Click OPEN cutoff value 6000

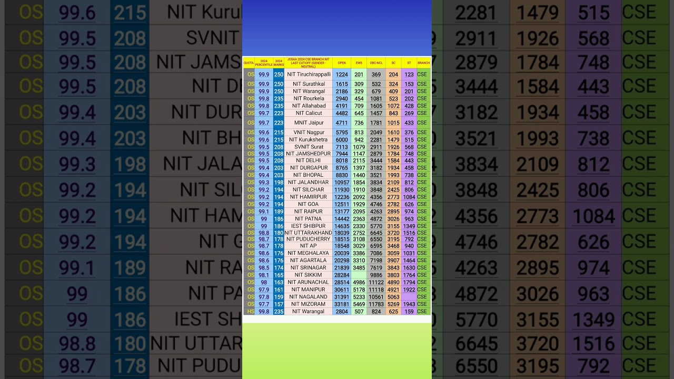342,140
